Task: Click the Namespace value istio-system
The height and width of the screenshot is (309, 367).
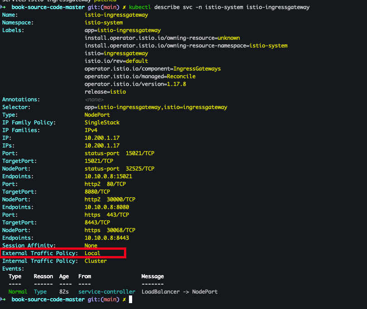Action: point(104,23)
